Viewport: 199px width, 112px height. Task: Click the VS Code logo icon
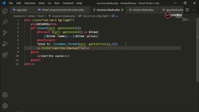(3, 3)
